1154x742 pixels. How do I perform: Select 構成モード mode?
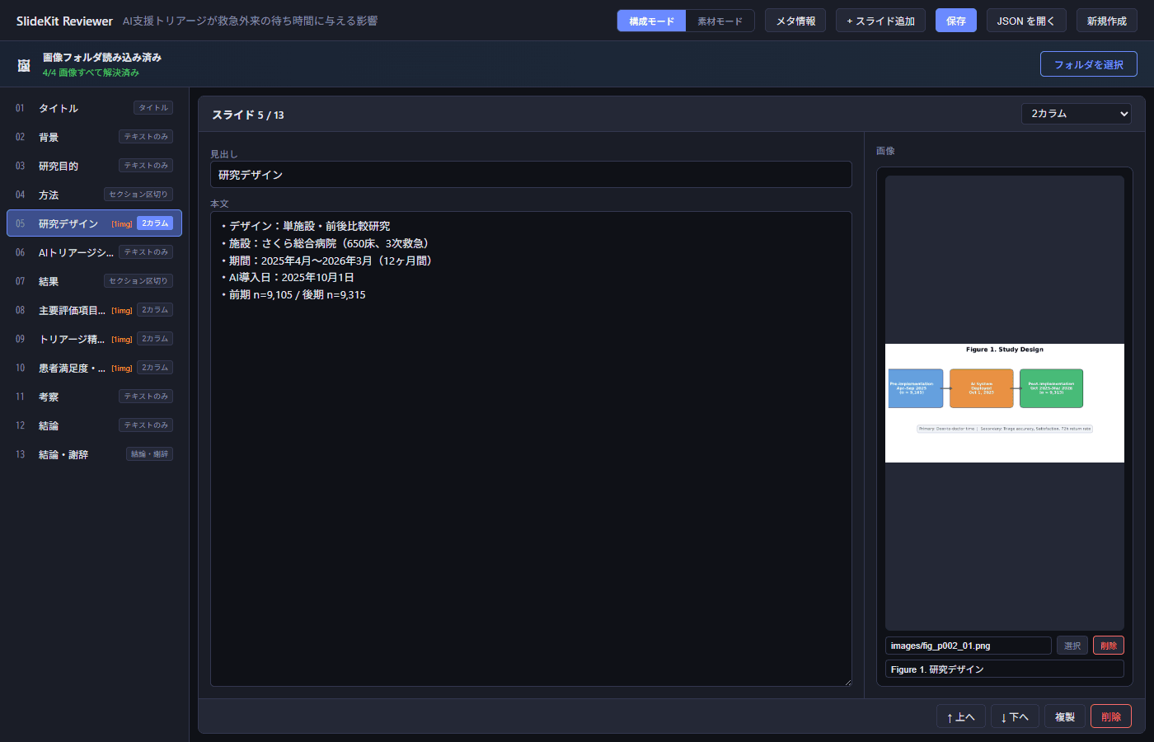[x=651, y=20]
